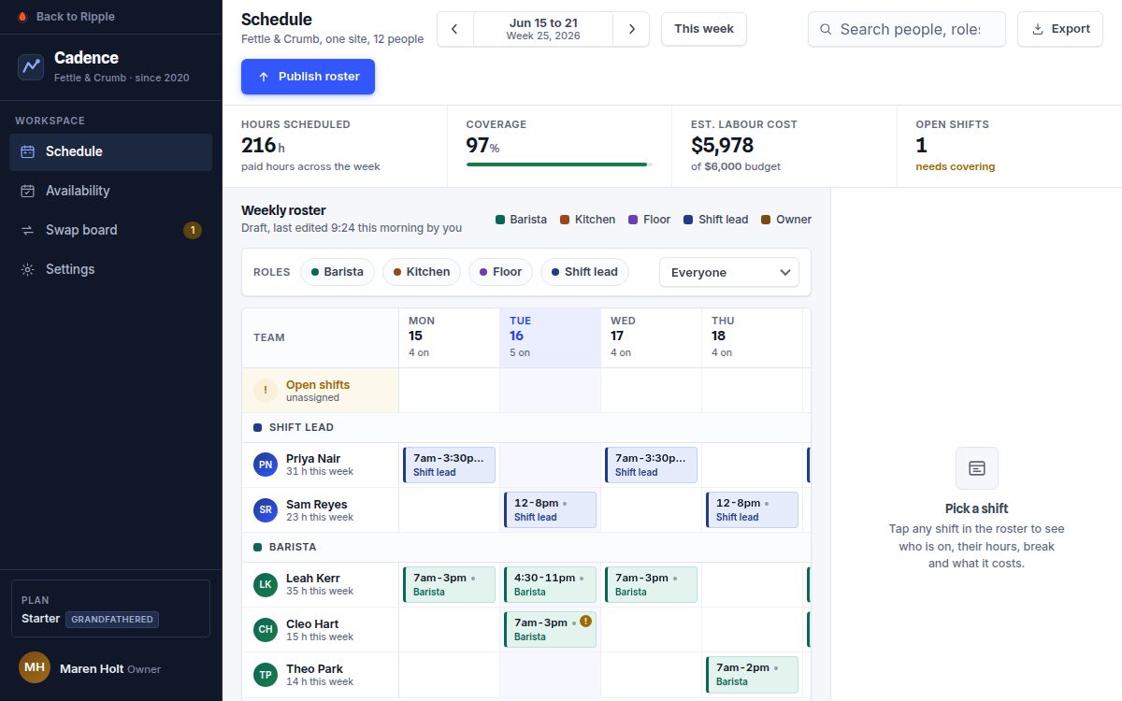
Task: Click the Barista group header row
Action: 526,547
